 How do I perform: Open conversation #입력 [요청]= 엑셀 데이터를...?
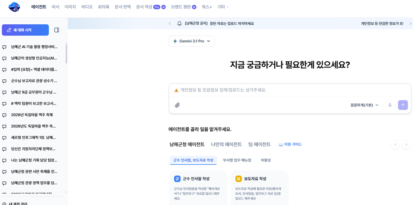(x=34, y=70)
